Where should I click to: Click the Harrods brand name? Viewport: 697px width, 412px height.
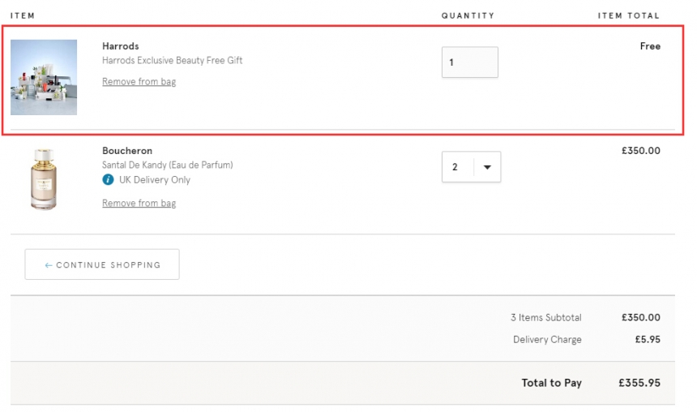pyautogui.click(x=121, y=46)
